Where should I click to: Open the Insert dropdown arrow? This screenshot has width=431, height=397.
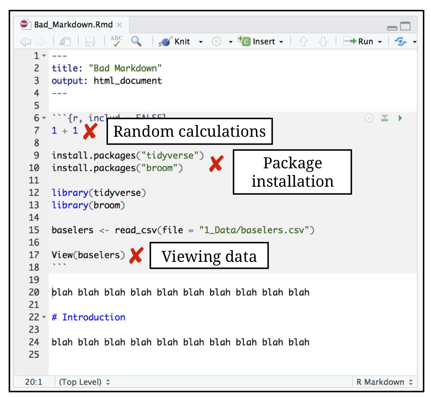[281, 42]
